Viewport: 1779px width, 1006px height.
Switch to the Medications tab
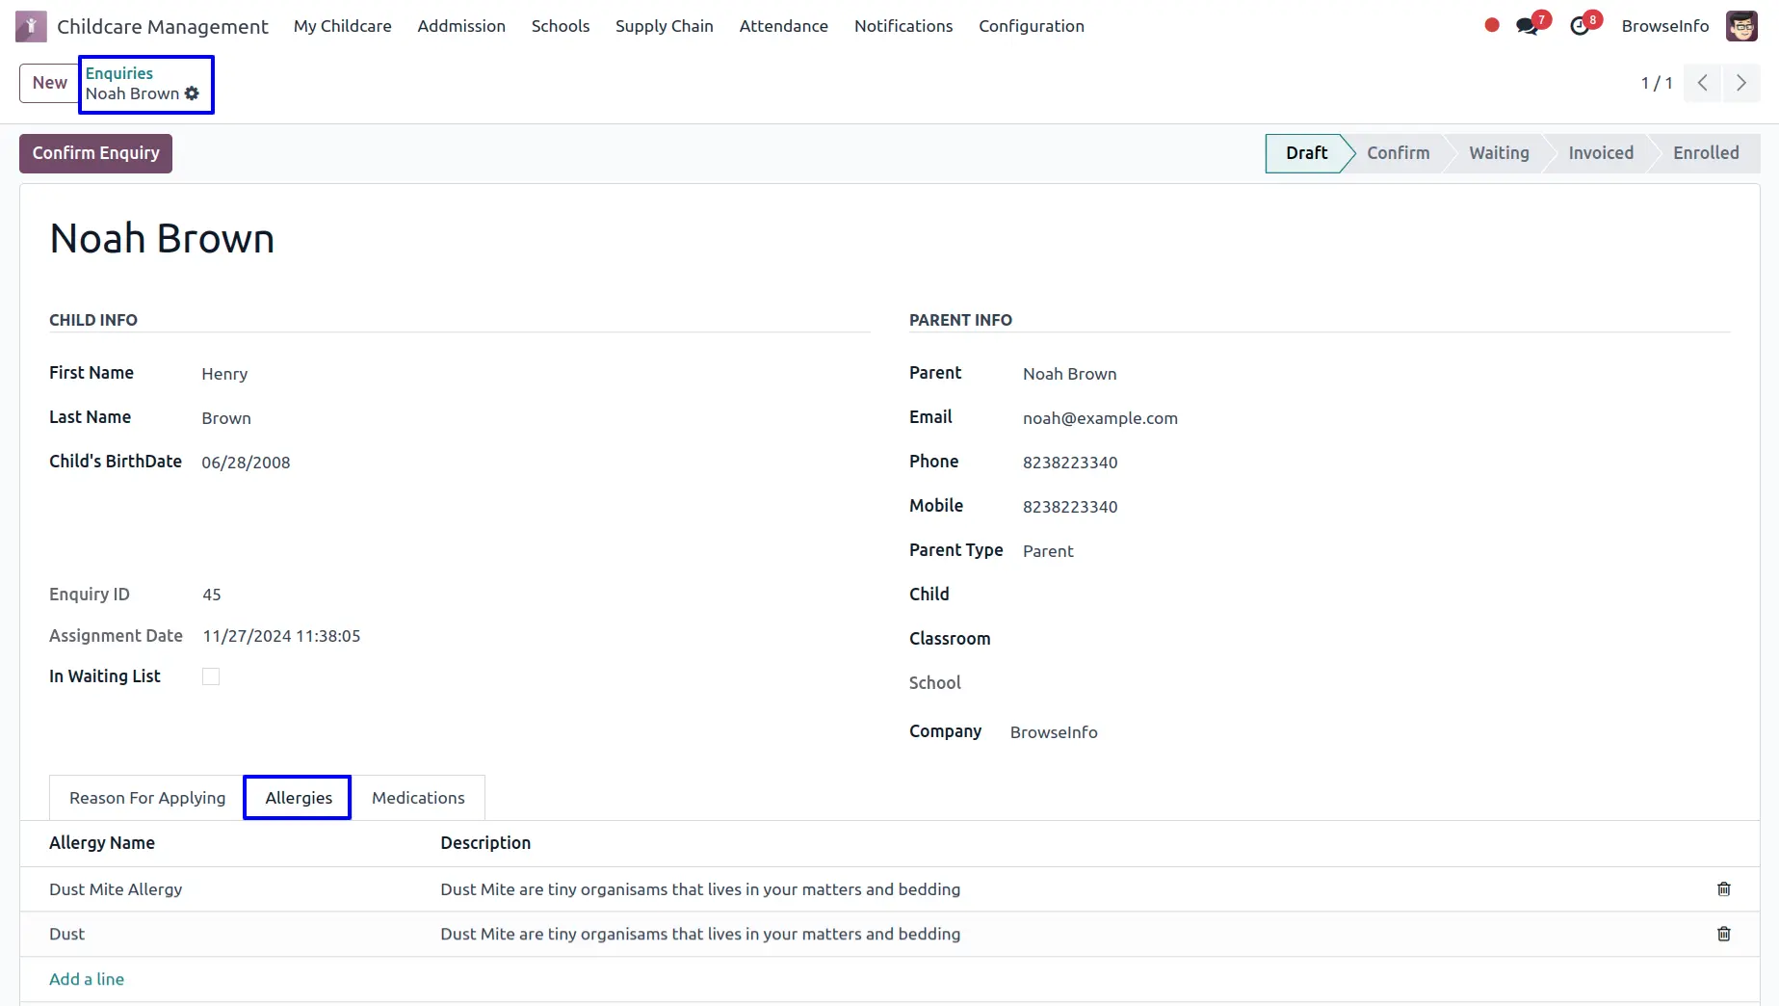point(418,798)
